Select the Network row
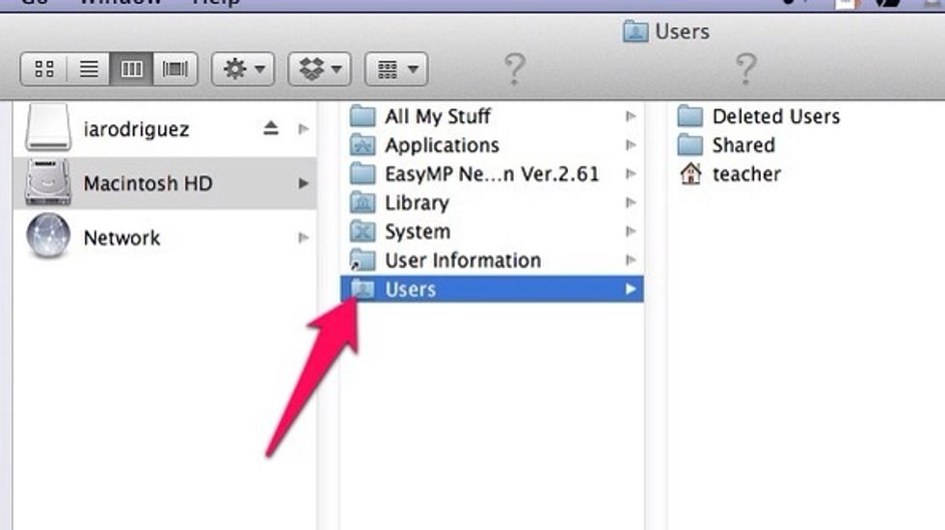The height and width of the screenshot is (530, 945). point(165,238)
